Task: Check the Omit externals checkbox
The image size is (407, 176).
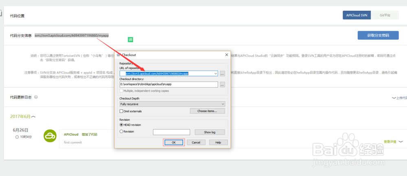Action: tap(121, 111)
